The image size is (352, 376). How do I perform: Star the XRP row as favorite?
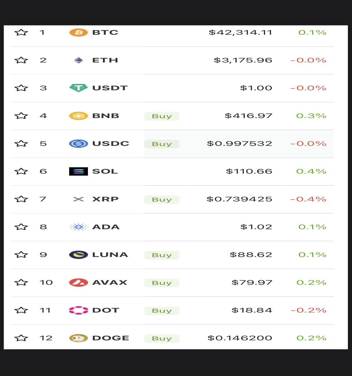(21, 199)
